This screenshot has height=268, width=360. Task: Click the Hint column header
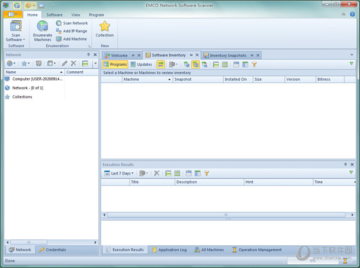point(278,182)
